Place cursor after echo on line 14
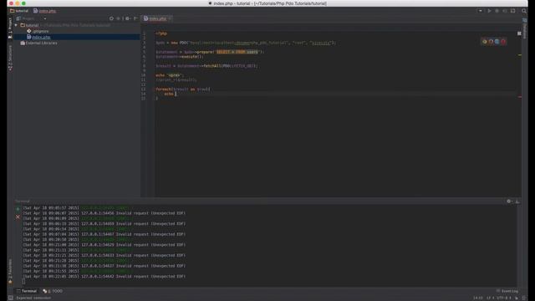 coord(176,94)
